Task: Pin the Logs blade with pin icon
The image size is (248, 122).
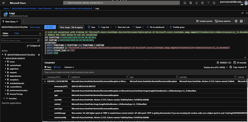Action: coord(242,13)
